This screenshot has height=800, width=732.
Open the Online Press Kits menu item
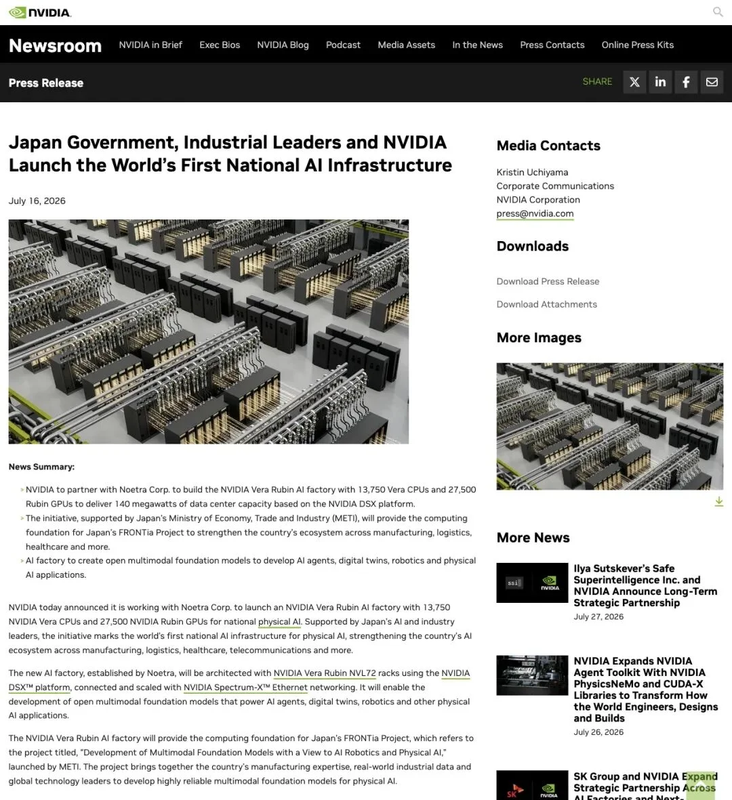[638, 45]
